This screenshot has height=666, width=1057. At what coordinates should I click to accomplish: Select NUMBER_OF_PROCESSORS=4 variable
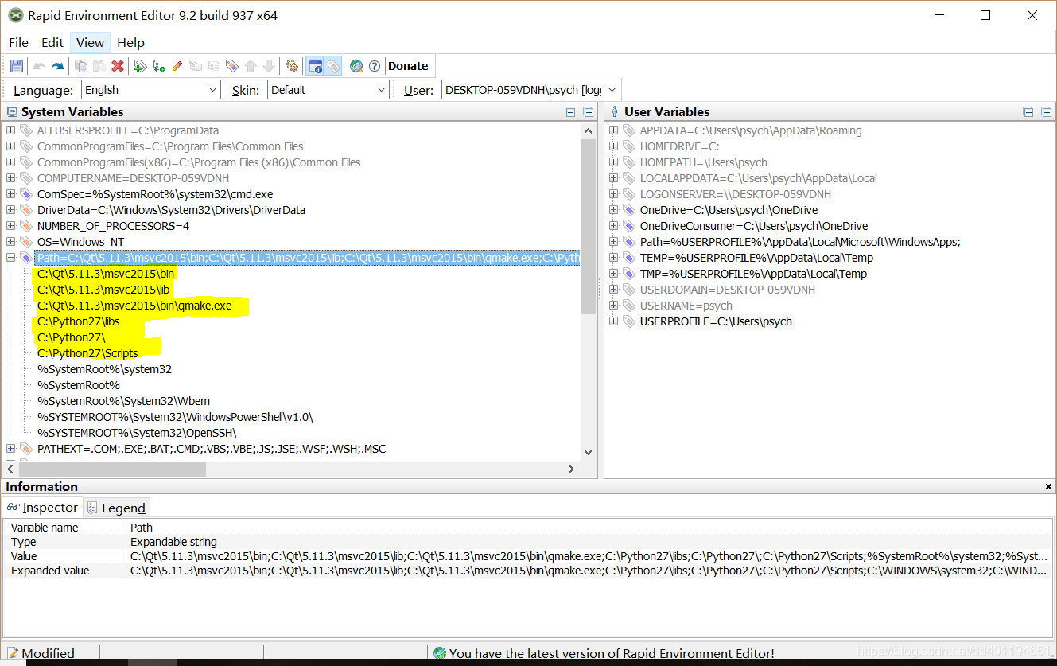pyautogui.click(x=113, y=226)
